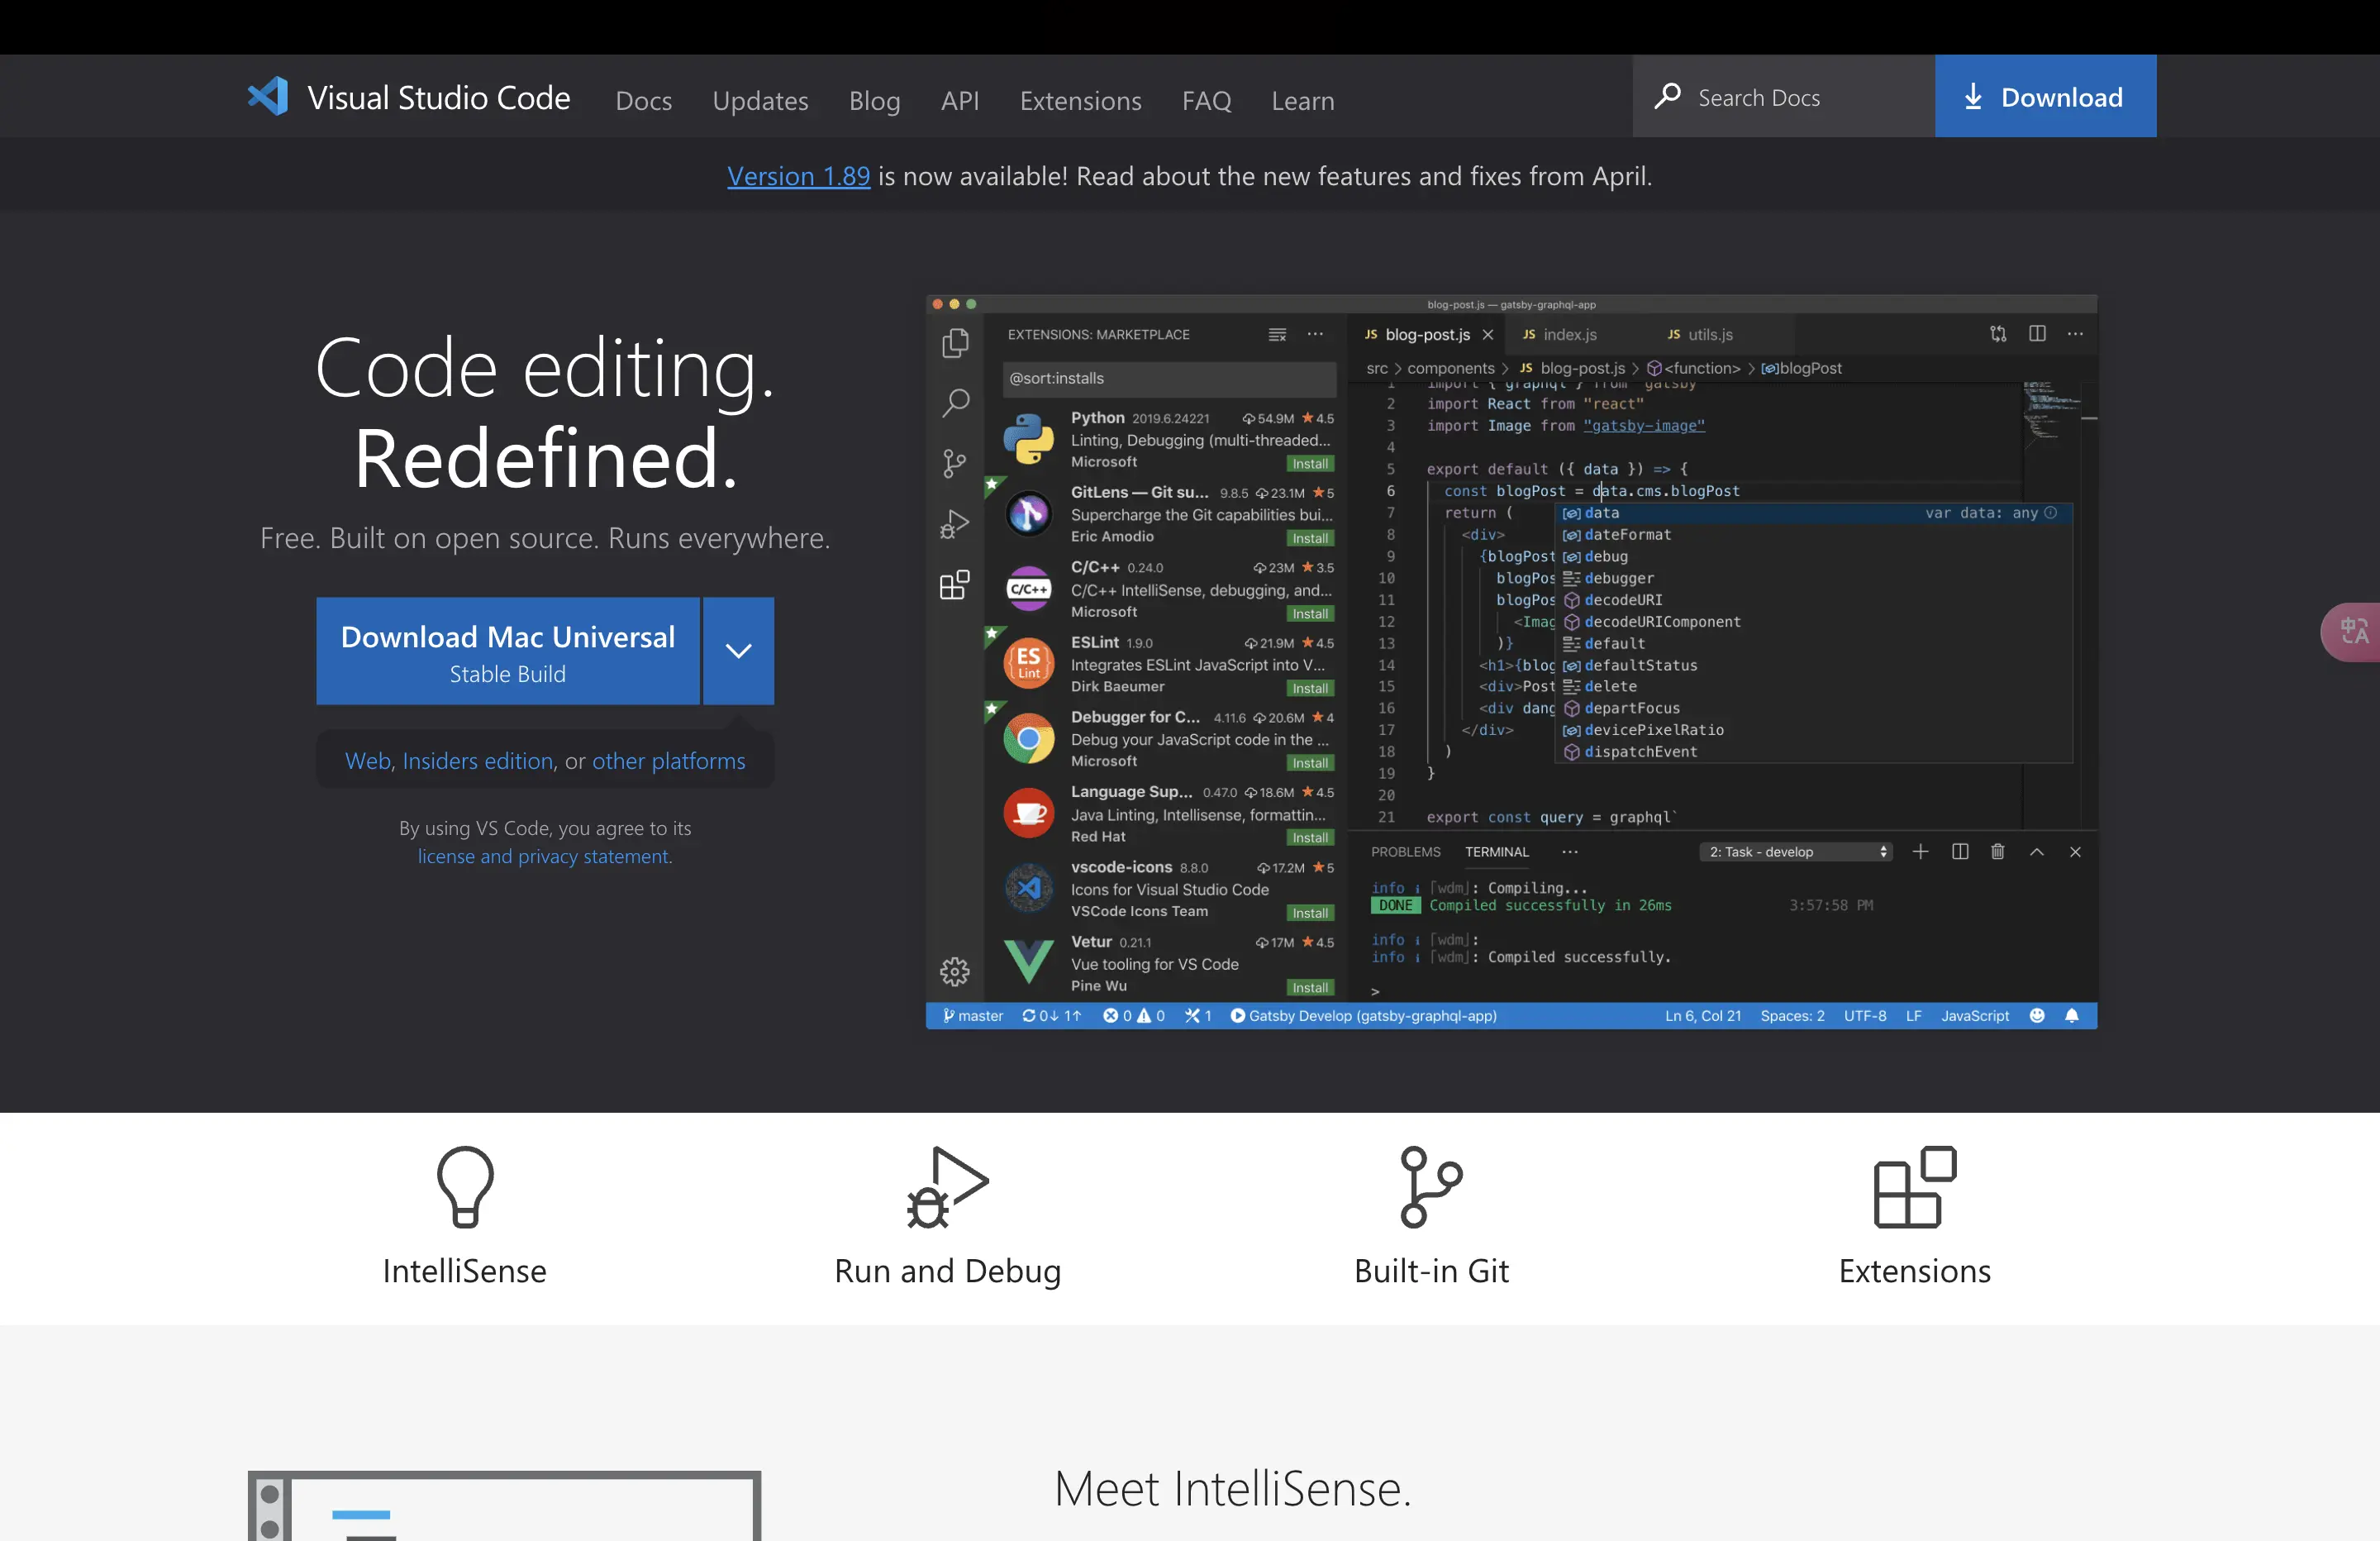Click the master branch status bar item

coord(972,1016)
